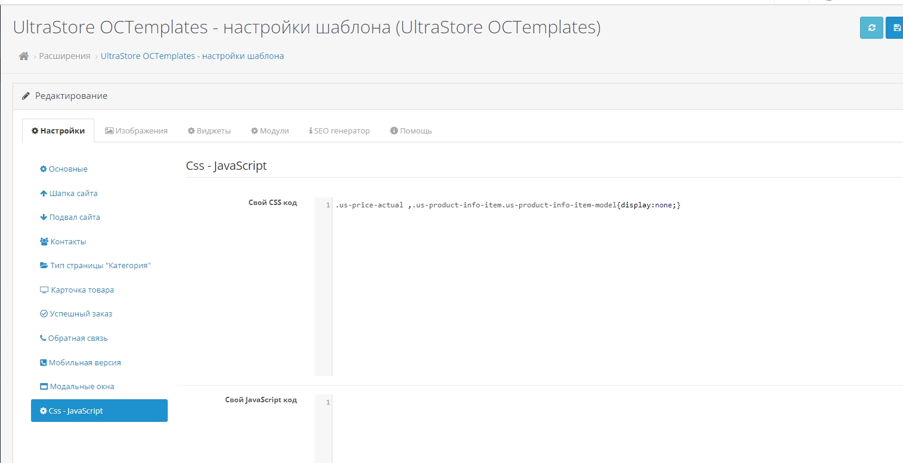Click the blue refresh icon button
The width and height of the screenshot is (903, 463).
(871, 28)
